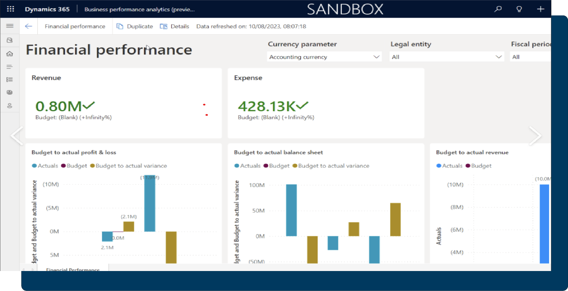Click the plus icon in header
Image resolution: width=568 pixels, height=291 pixels.
(540, 9)
